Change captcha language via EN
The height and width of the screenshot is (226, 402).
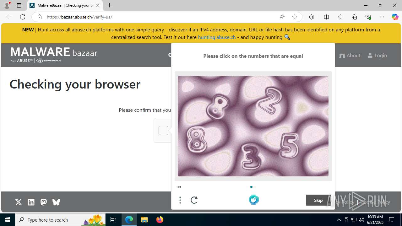[x=179, y=187]
